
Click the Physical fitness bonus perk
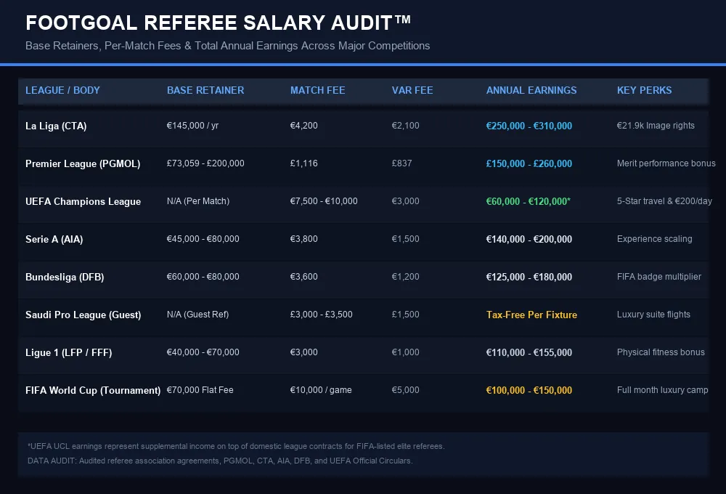point(661,352)
